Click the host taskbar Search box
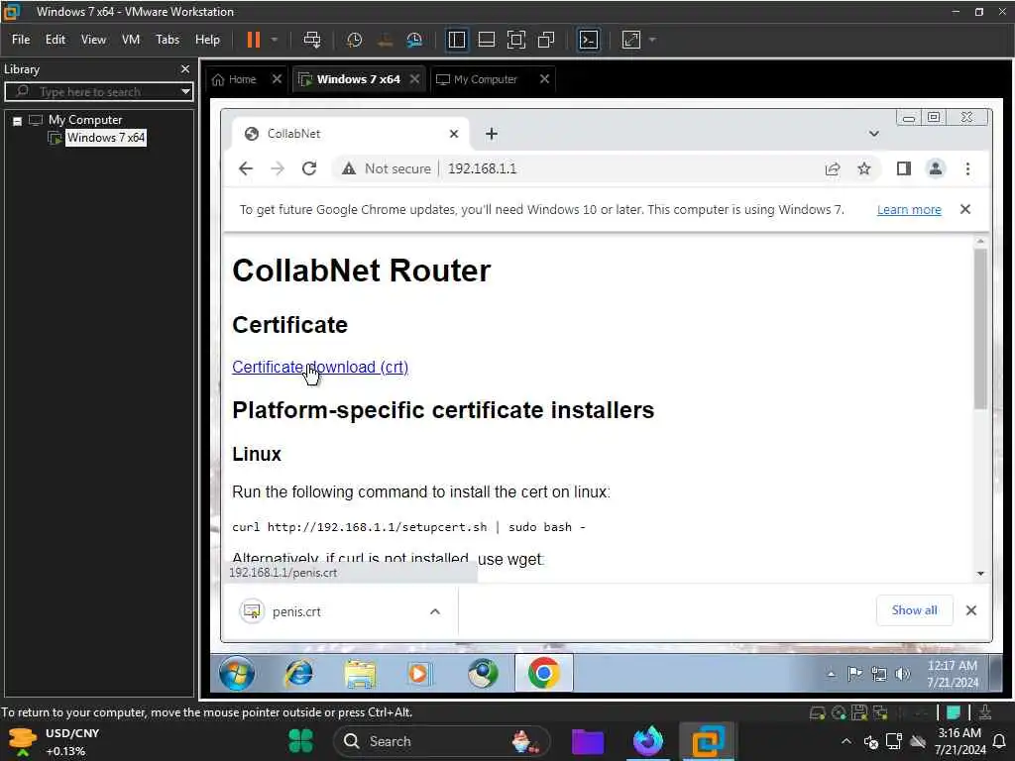The image size is (1015, 761). 441,741
